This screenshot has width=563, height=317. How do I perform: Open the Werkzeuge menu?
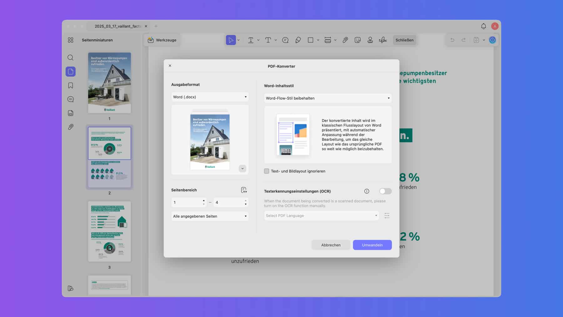(162, 40)
